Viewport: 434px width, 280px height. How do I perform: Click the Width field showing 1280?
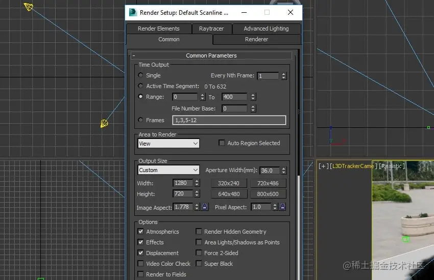click(183, 183)
